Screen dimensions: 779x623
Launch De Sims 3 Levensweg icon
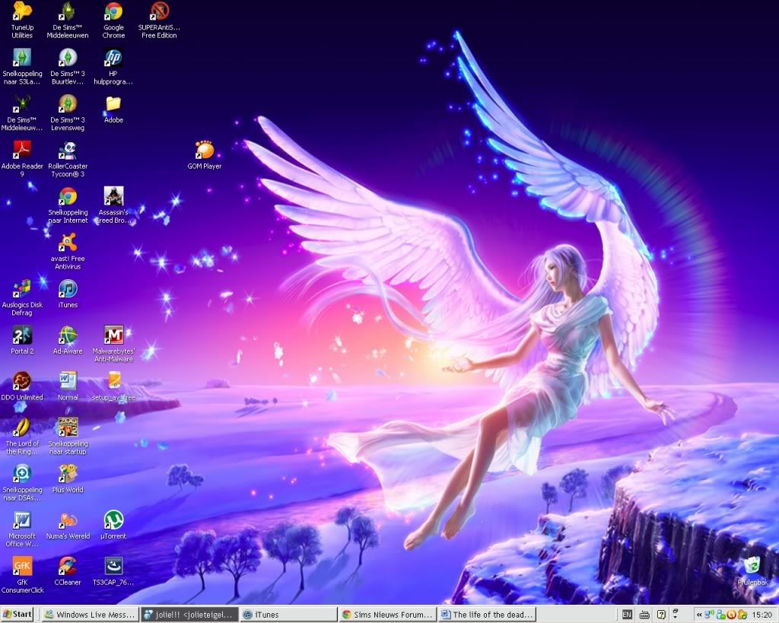click(x=68, y=113)
